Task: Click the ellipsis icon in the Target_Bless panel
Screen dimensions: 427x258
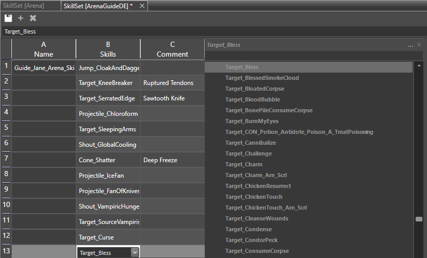Action: tap(410, 45)
